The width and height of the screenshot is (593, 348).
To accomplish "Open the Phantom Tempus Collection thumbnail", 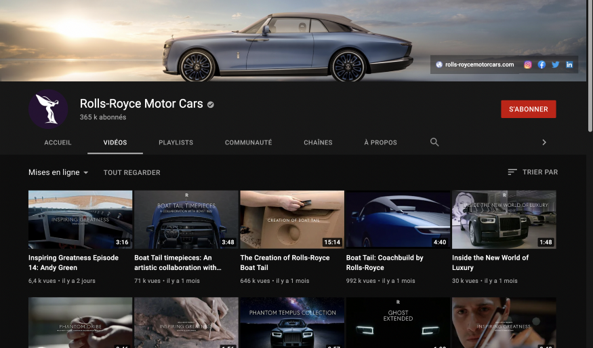I will [x=292, y=323].
